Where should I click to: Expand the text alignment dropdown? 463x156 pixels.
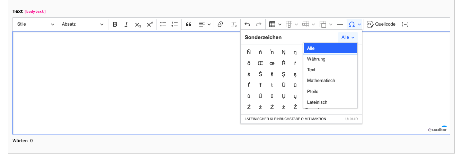tap(205, 24)
